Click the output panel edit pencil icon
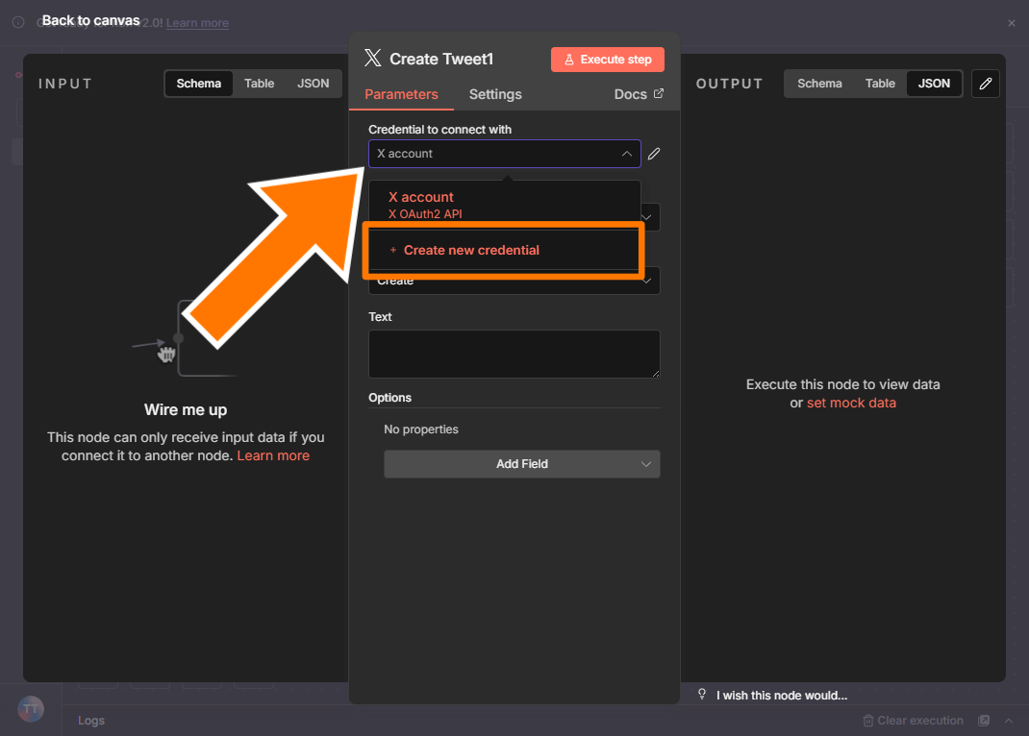 (985, 84)
